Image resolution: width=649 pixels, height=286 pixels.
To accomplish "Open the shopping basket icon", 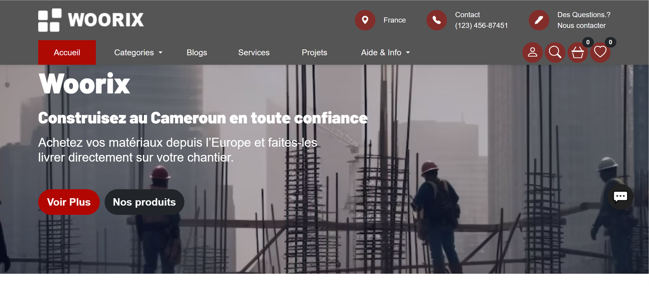I will point(578,53).
